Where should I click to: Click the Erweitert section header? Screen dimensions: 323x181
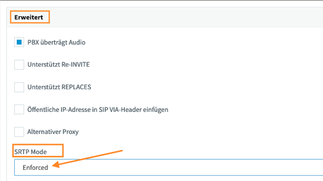tap(29, 17)
